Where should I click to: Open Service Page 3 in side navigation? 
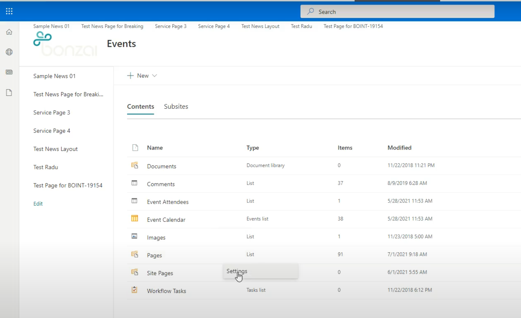point(52,112)
